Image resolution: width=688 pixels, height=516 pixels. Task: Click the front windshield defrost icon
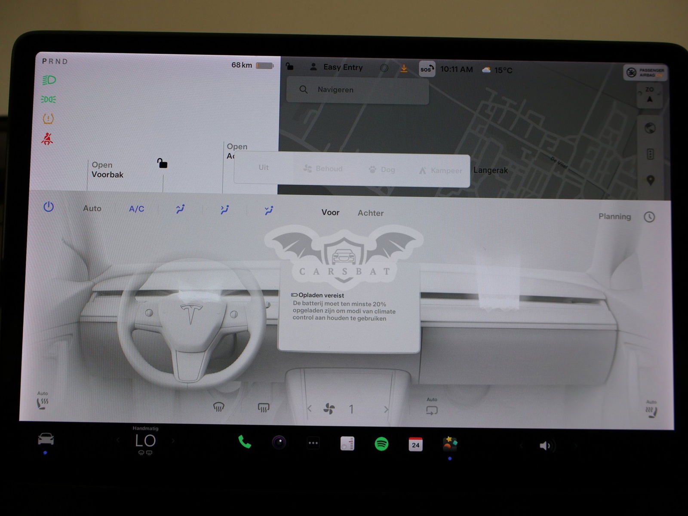[219, 407]
